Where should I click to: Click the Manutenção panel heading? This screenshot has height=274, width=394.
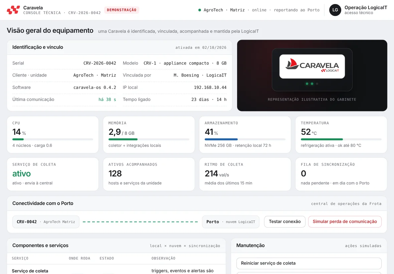[x=250, y=246]
